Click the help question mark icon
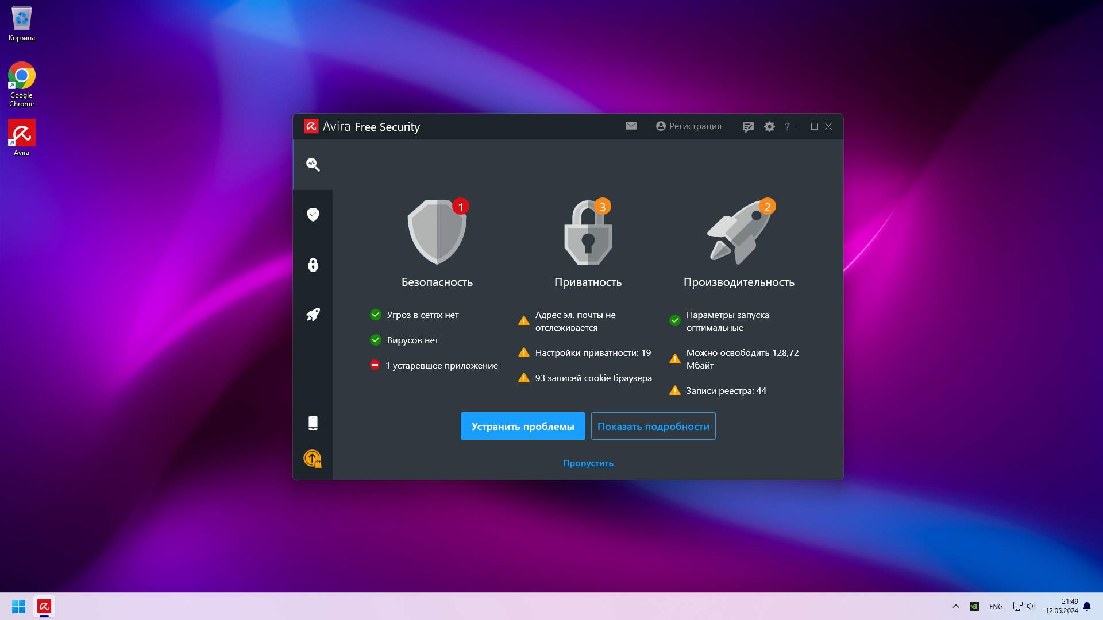This screenshot has width=1103, height=620. (787, 127)
